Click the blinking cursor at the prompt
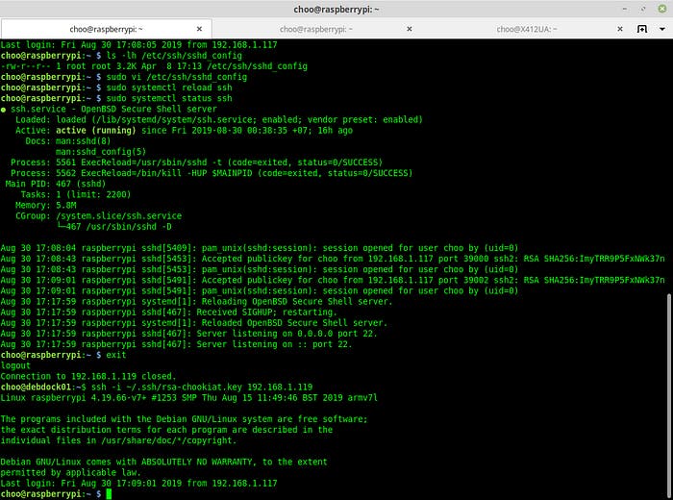Viewport: 673px width, 500px height. click(x=109, y=494)
